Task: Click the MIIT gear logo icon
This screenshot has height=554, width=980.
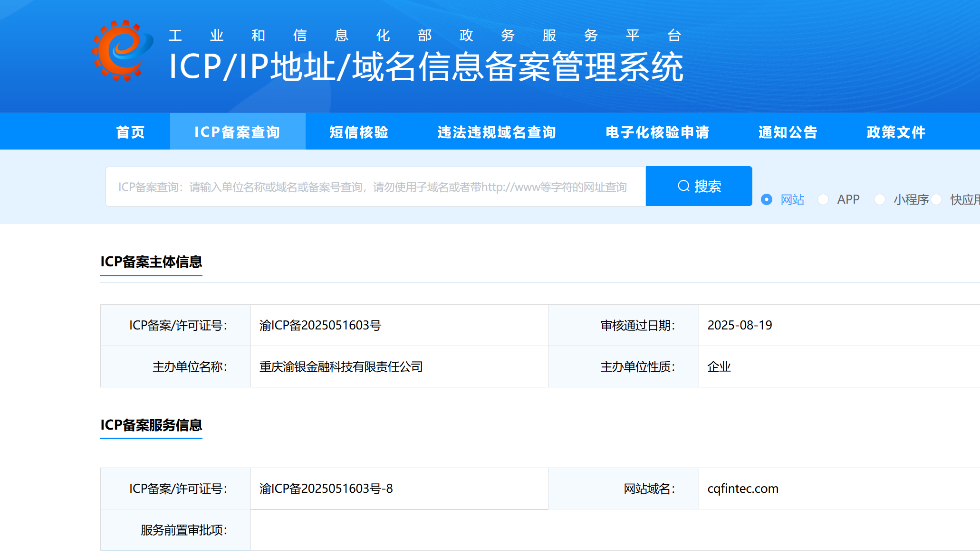Action: pyautogui.click(x=122, y=50)
